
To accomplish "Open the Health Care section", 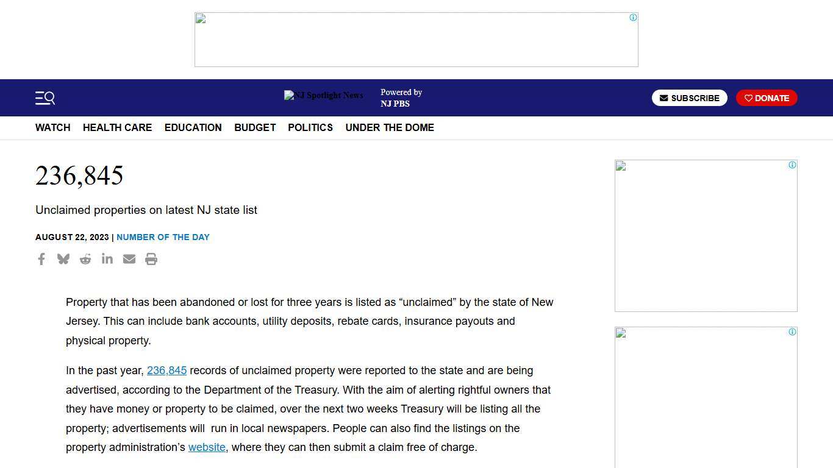I will click(117, 127).
